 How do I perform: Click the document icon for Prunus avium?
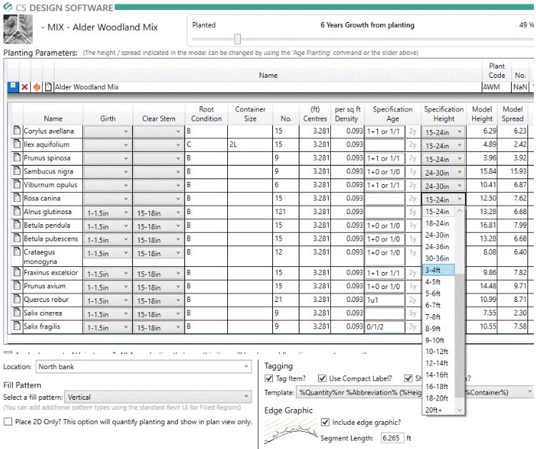tap(16, 286)
